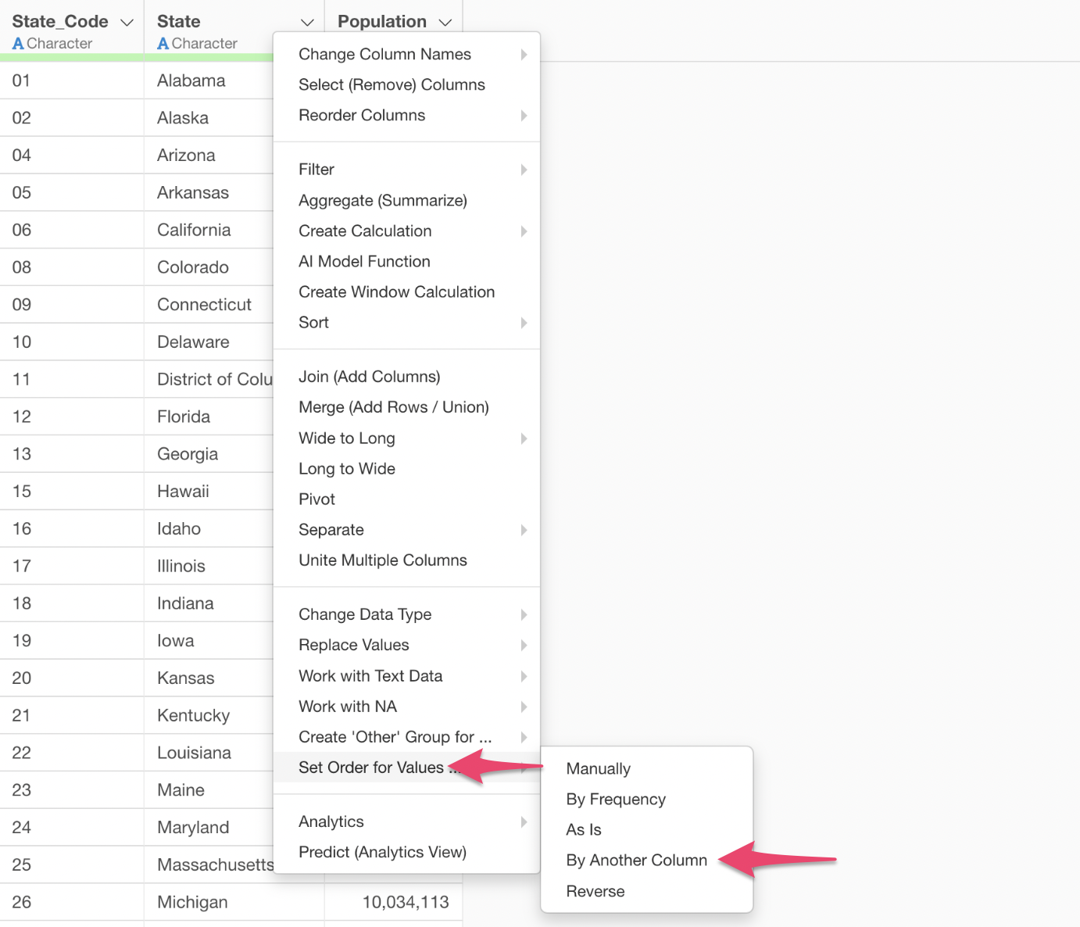
Task: Choose Select (Remove) Columns menu item
Action: (392, 85)
